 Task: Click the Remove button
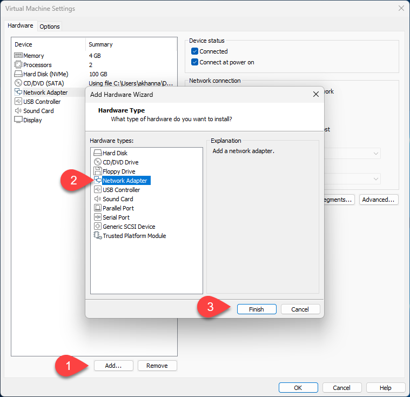(157, 365)
